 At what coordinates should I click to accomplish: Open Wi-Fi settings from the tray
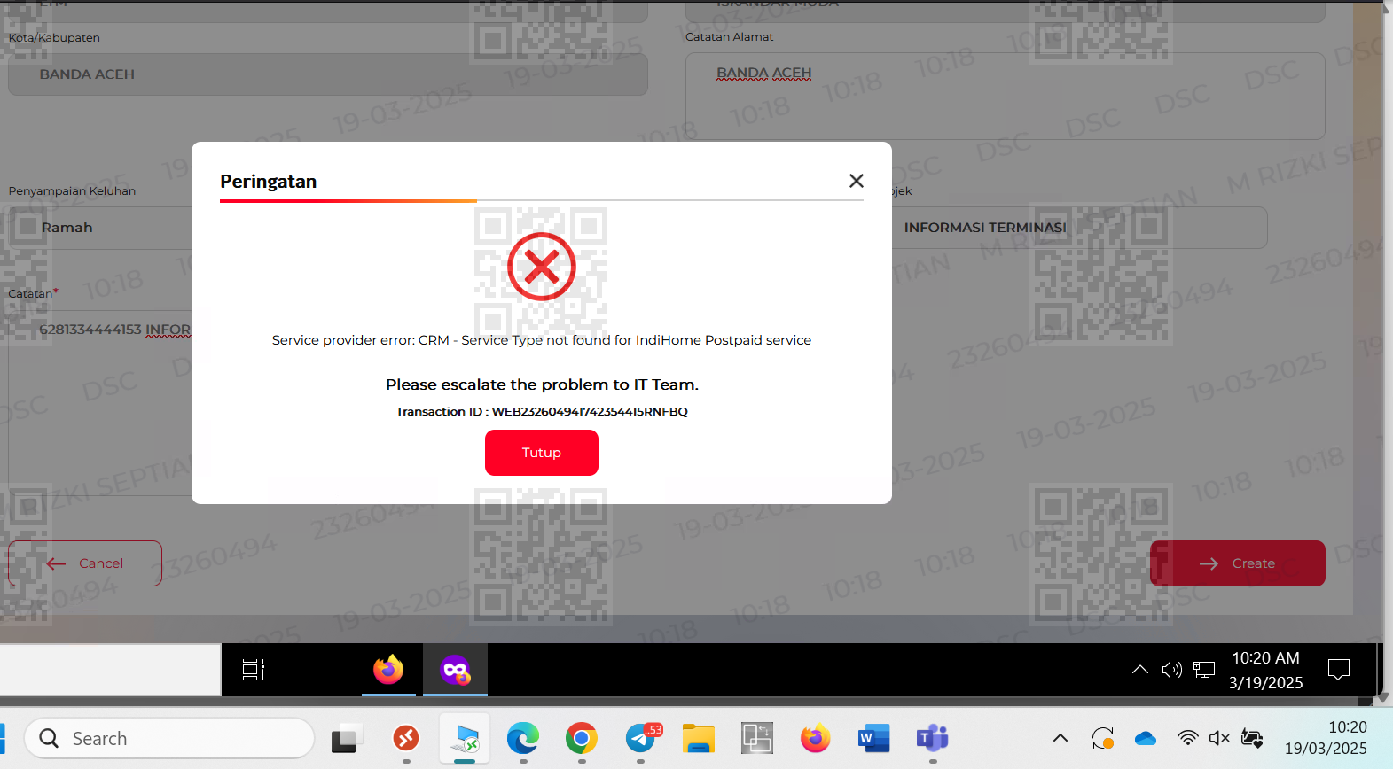tap(1188, 738)
